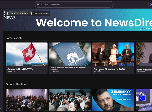The image size is (152, 112).
Task: Click the search magnifier icon
Action: coord(38,4)
